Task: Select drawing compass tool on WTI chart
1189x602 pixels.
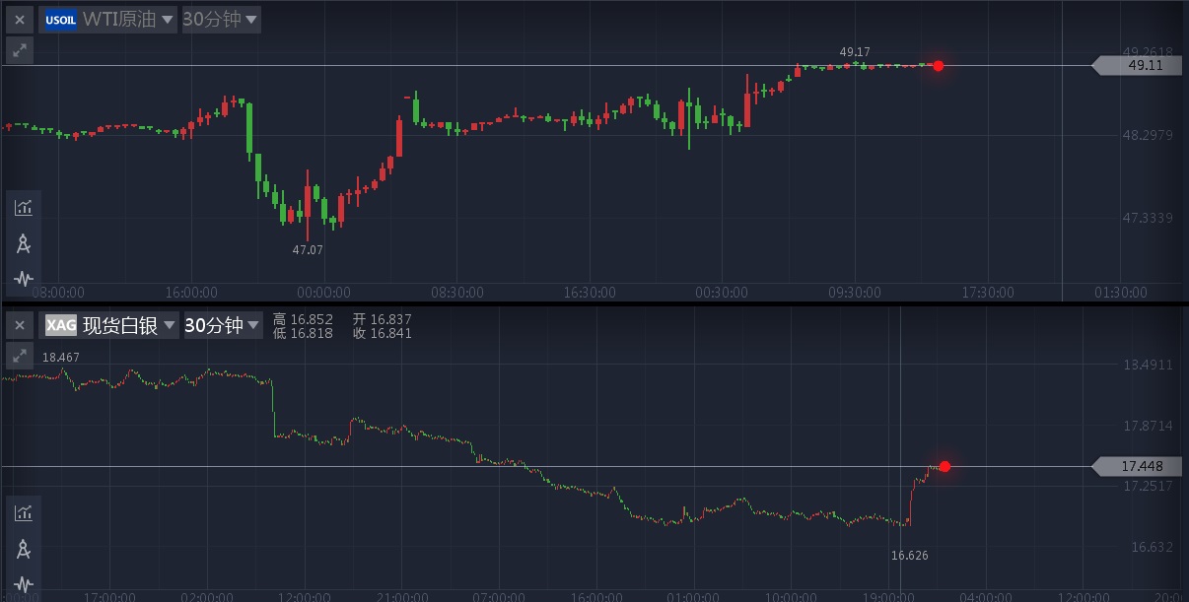Action: [x=24, y=243]
